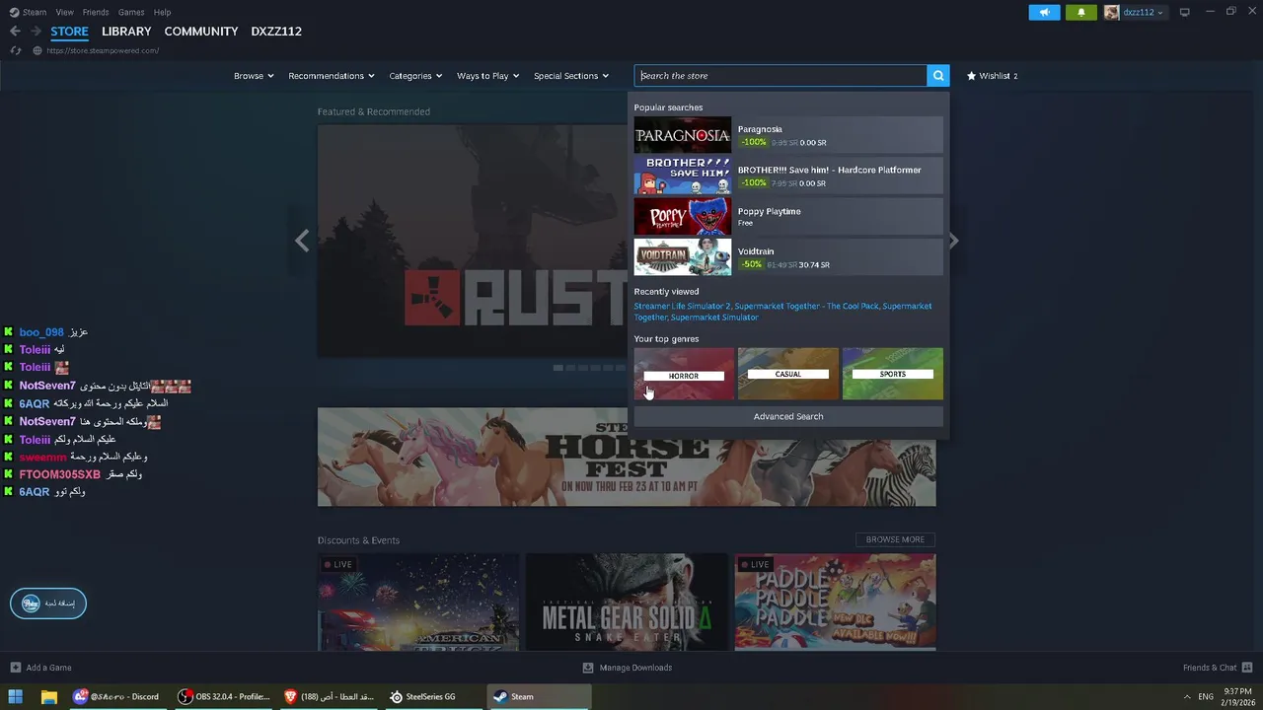Switch to Brave browser on the taskbar
This screenshot has width=1263, height=710.
tap(330, 696)
